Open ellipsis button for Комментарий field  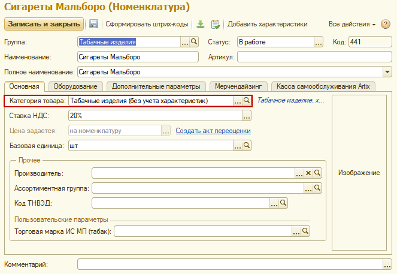[x=387, y=264]
